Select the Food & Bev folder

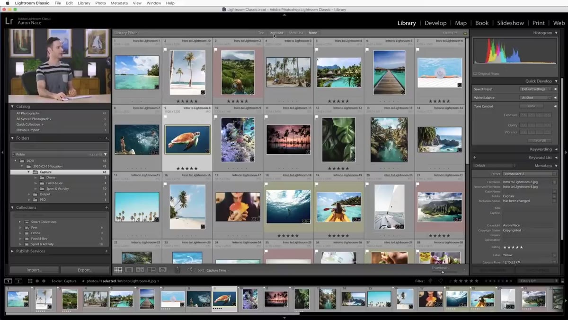(54, 183)
